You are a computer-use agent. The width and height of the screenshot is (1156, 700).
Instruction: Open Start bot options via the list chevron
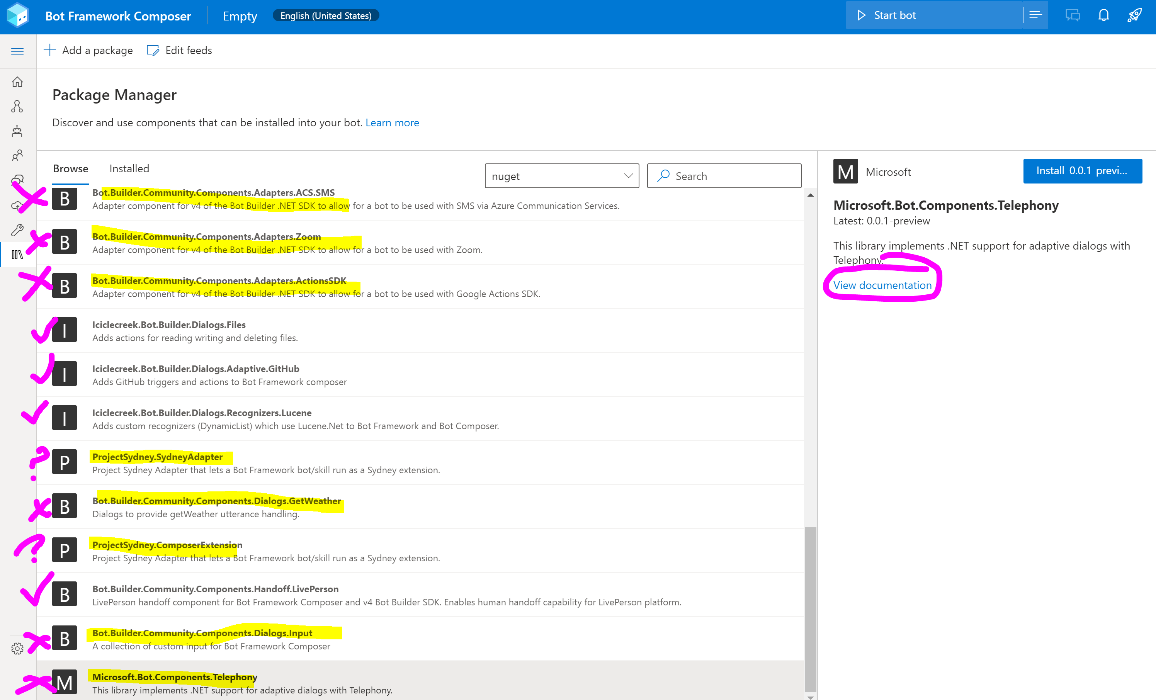coord(1035,15)
